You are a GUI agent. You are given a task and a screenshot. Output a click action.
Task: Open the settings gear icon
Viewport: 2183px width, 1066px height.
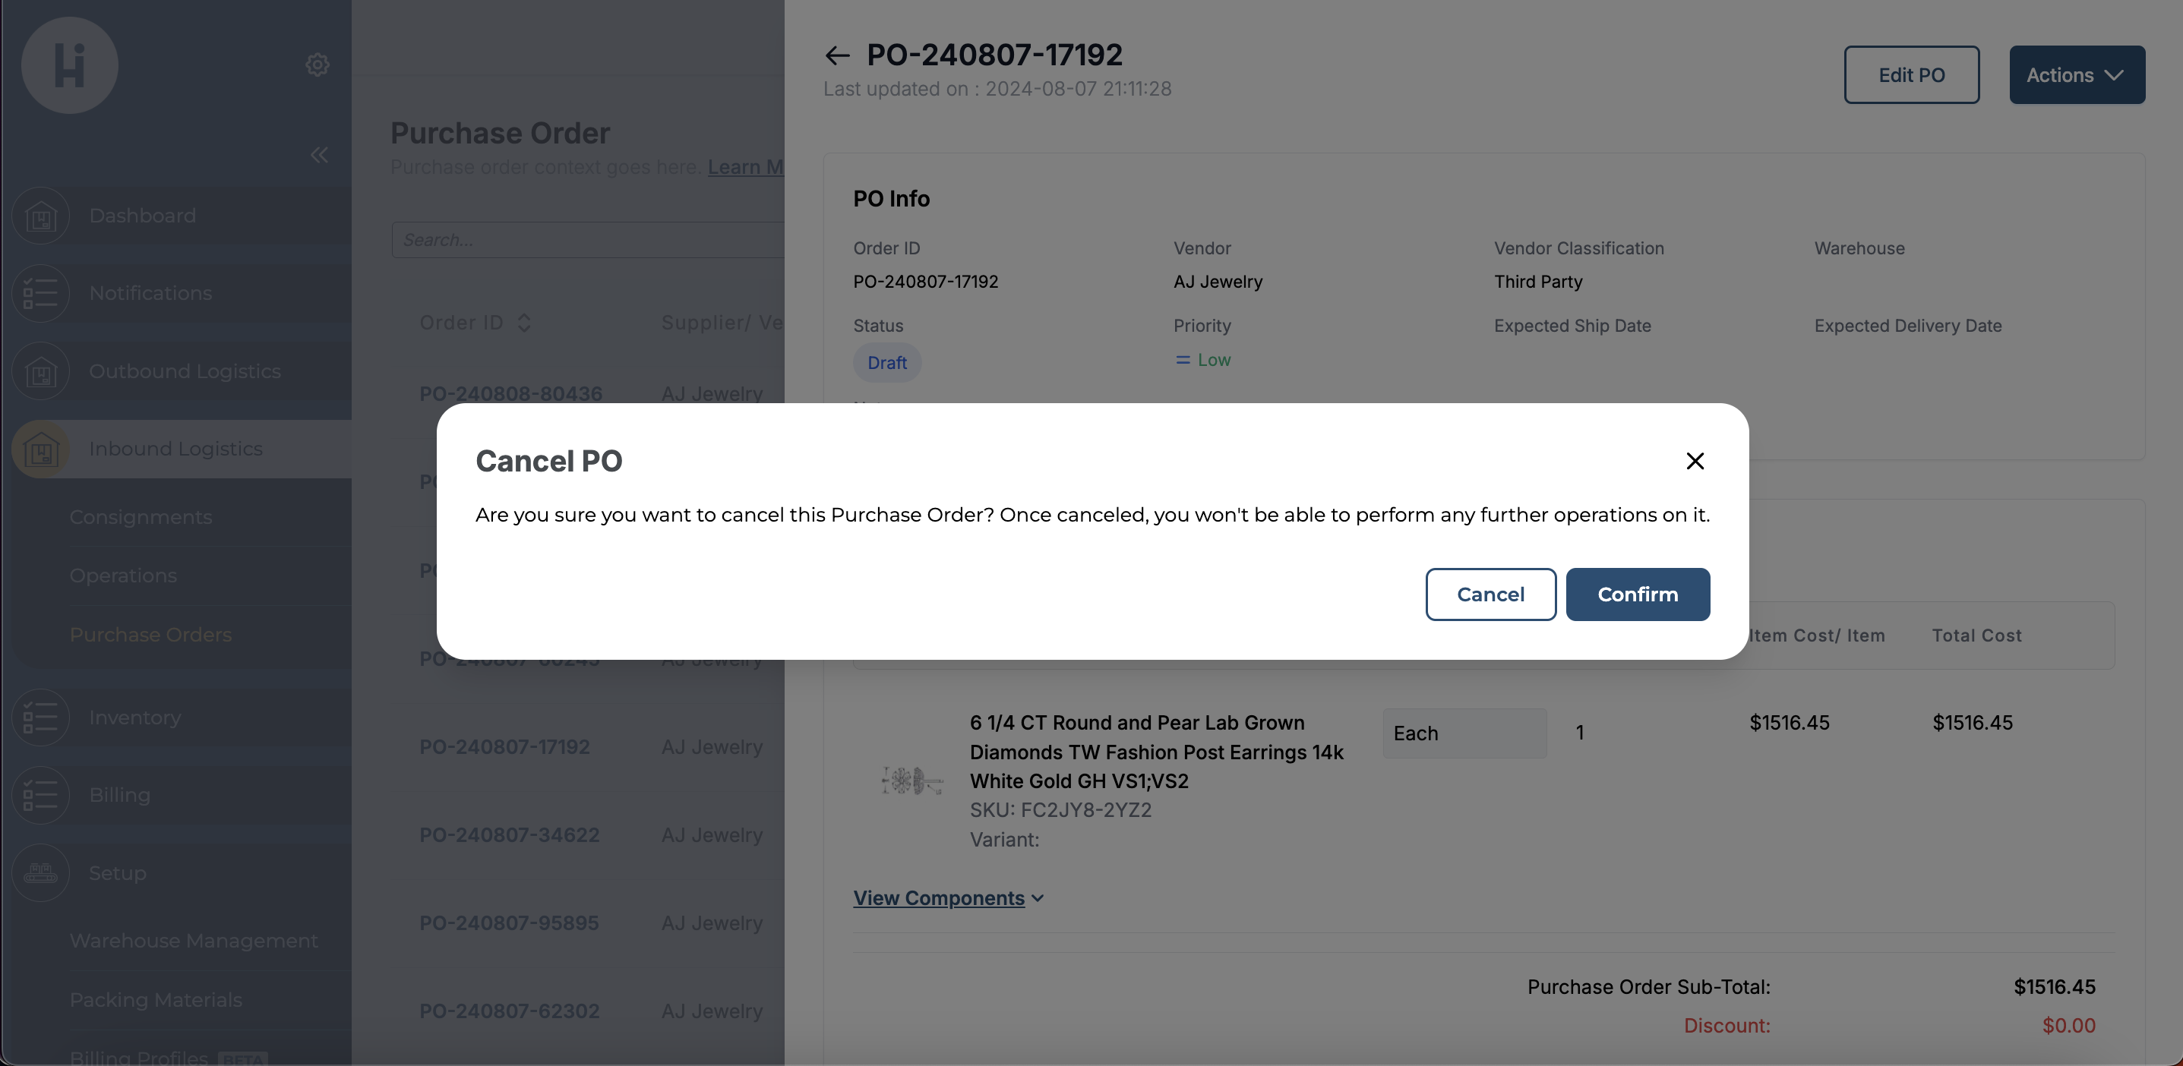click(317, 65)
